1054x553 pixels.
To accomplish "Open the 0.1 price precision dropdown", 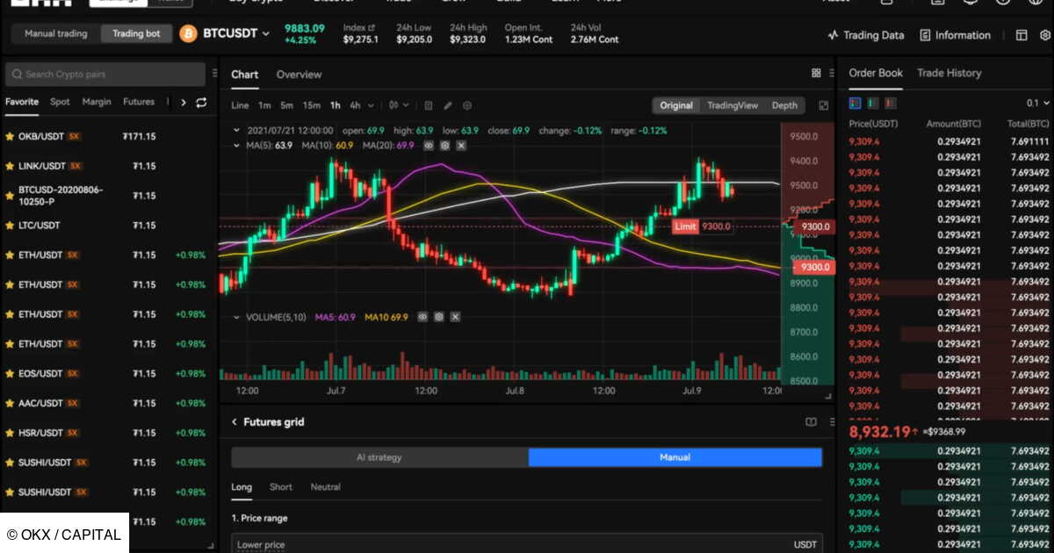I will point(1036,104).
